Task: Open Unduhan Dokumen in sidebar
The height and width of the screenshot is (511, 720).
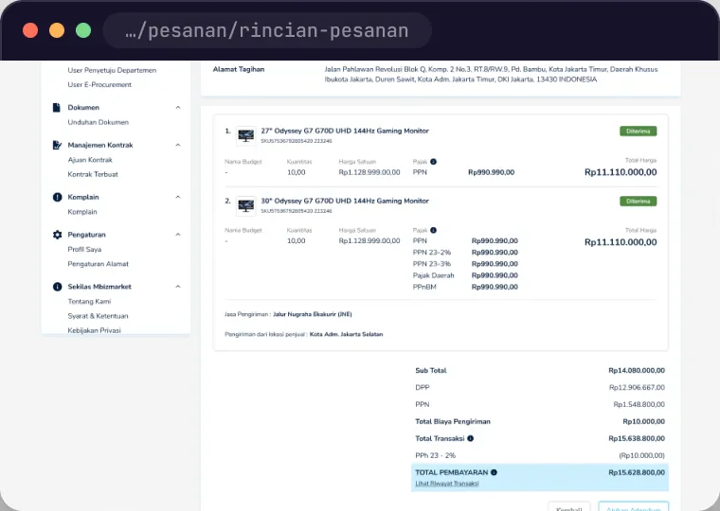Action: pyautogui.click(x=99, y=122)
